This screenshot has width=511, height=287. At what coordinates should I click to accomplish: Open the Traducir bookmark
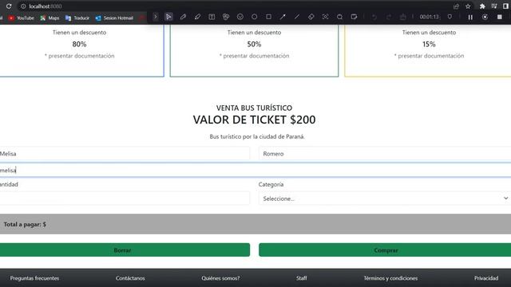pyautogui.click(x=77, y=18)
